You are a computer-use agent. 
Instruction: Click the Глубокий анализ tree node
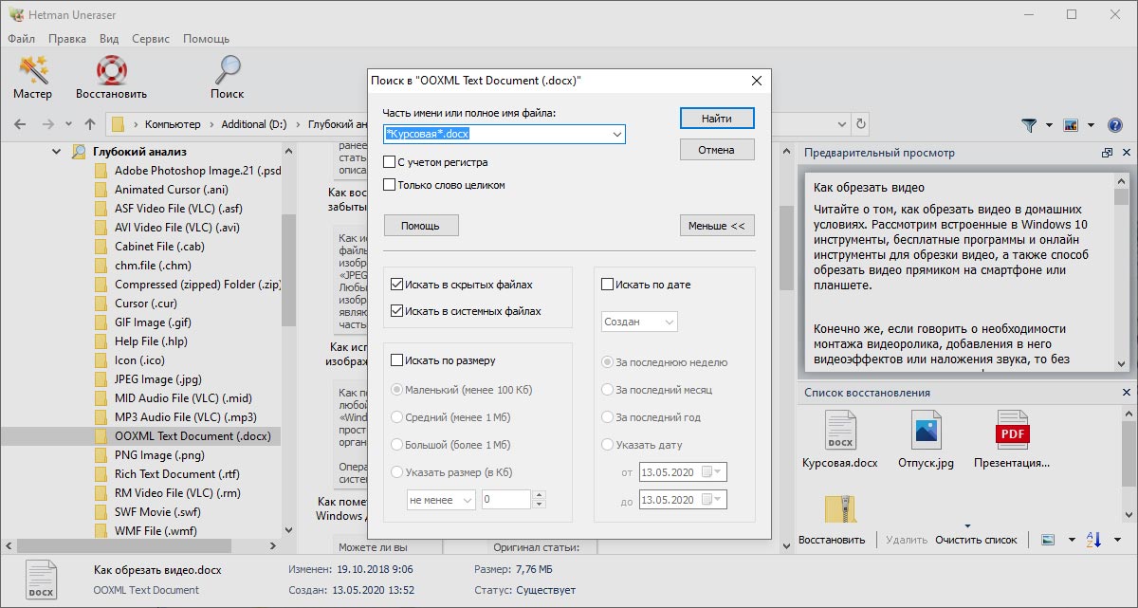(139, 151)
